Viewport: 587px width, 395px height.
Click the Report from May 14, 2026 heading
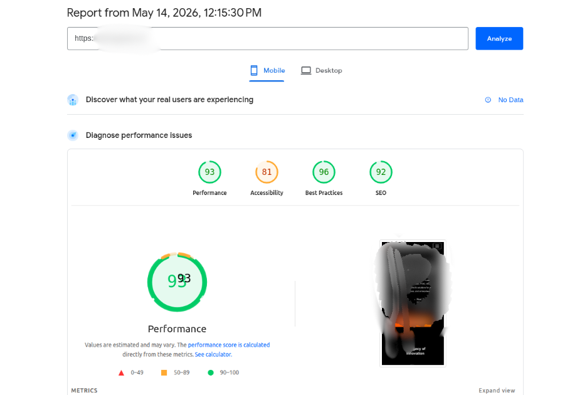coord(164,13)
